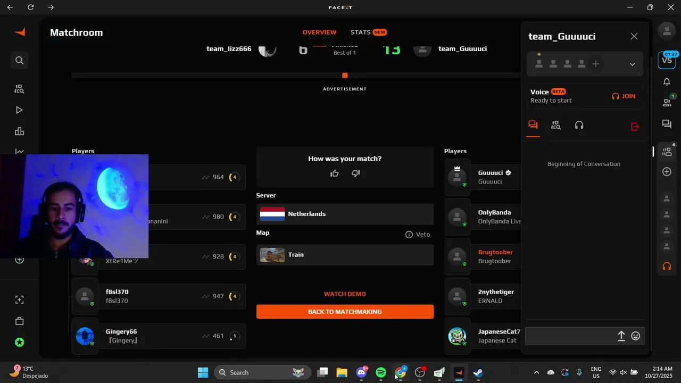Screen dimensions: 681x383
Task: Give the match a thumbs up
Action: pos(334,173)
